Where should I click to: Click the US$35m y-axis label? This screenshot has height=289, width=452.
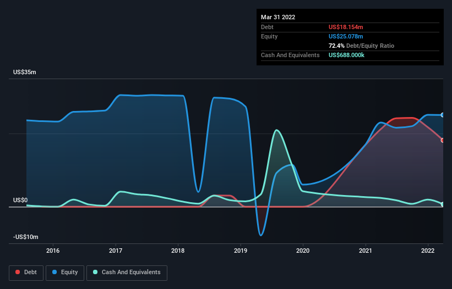coord(25,72)
